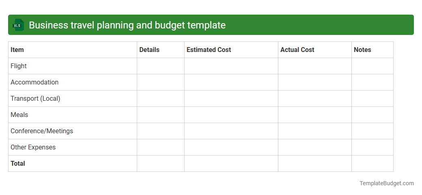422x195 pixels.
Task: Select the 'Accommodation' row label
Action: coord(34,82)
